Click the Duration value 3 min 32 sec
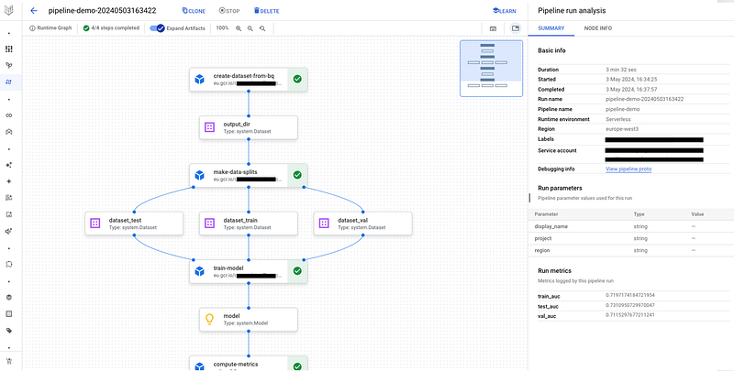The width and height of the screenshot is (734, 371). click(x=621, y=70)
